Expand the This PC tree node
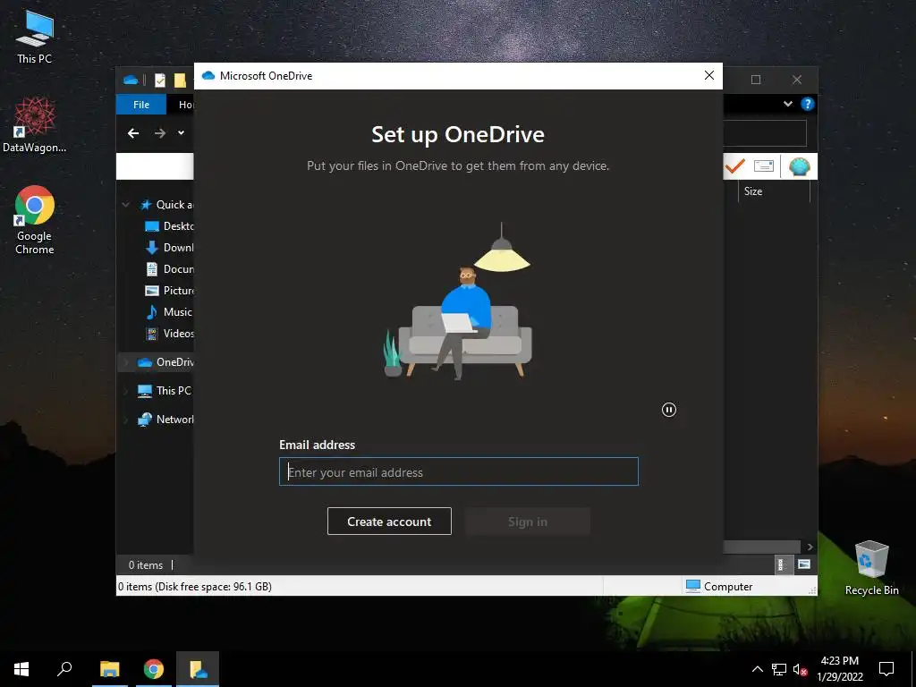Image resolution: width=916 pixels, height=687 pixels. click(125, 391)
